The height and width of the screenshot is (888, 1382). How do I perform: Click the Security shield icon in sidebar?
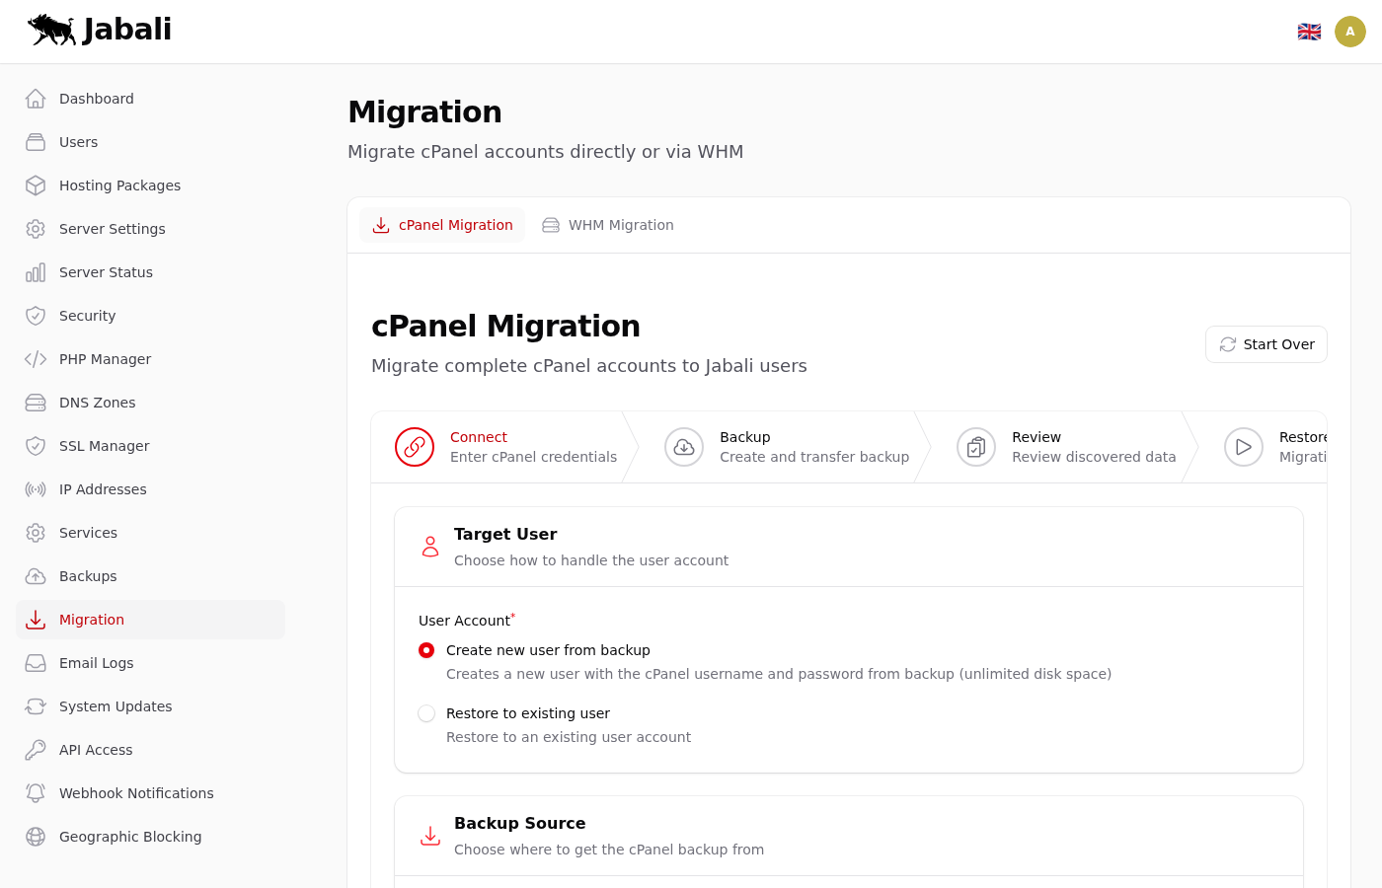[x=36, y=316]
